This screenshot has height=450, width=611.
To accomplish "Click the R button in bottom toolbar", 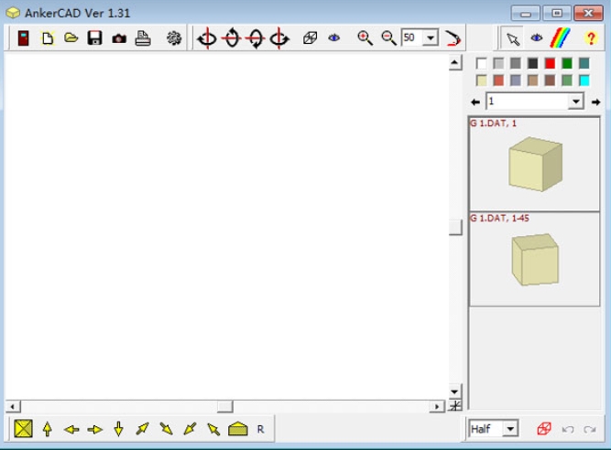I will coord(261,429).
